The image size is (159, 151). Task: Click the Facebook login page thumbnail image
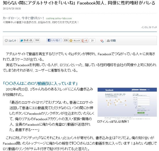(x=127, y=103)
